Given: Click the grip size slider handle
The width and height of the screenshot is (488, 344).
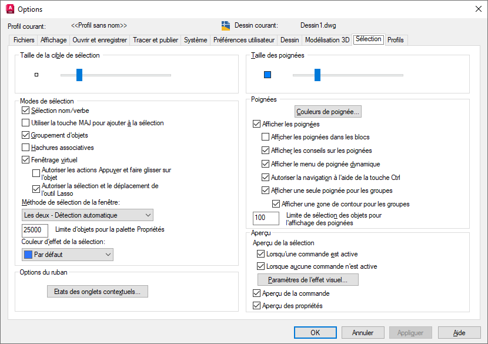Looking at the screenshot, I should [x=317, y=75].
